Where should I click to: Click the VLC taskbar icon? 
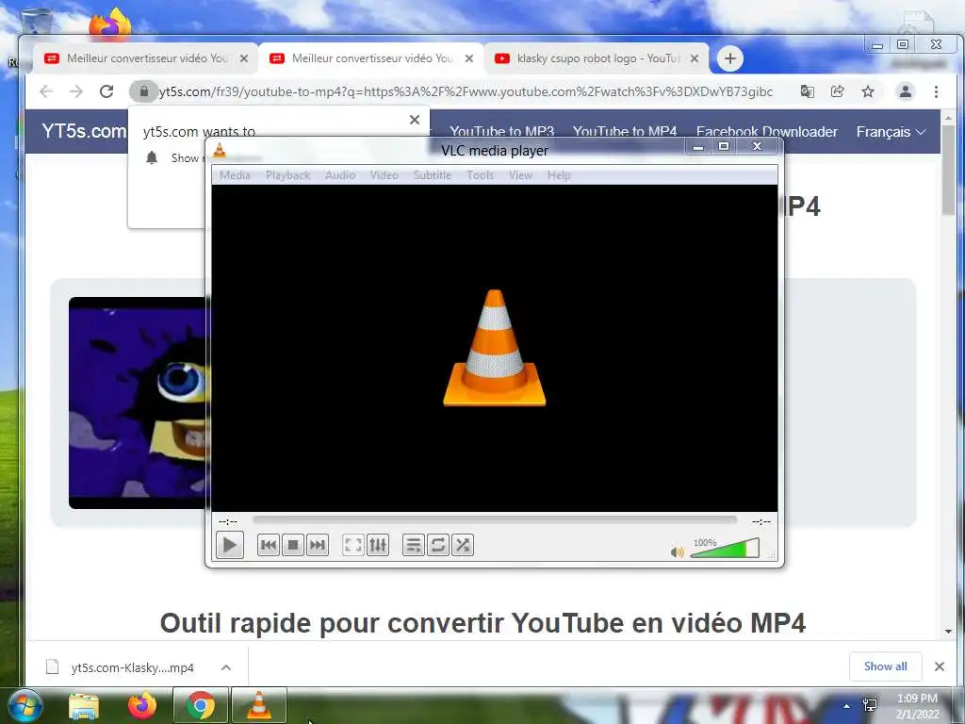pyautogui.click(x=259, y=705)
